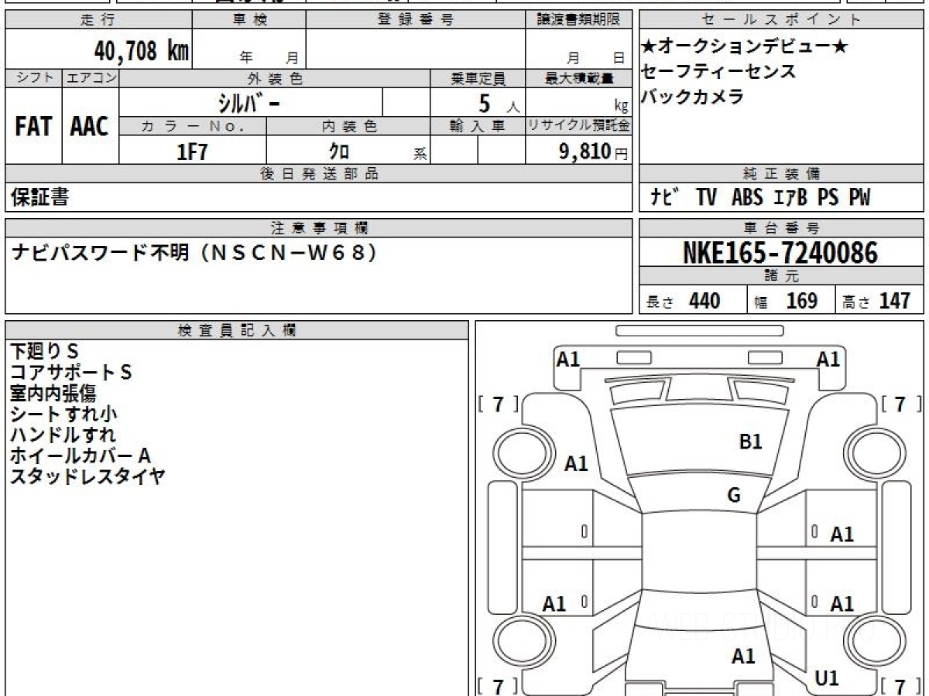929x696 pixels.
Task: Select the シートすれ小 inspector note
Action: (63, 414)
